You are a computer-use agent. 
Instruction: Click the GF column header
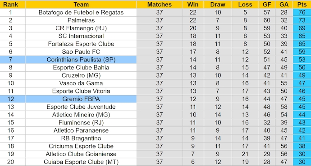[267, 5]
